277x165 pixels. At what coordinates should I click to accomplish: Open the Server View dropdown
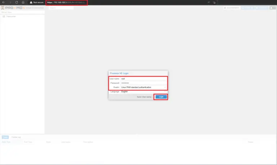22,12
